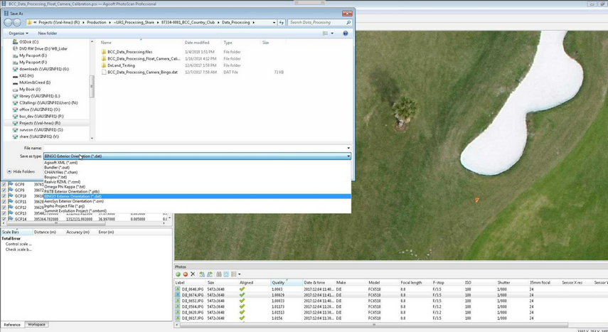Open My Passport (E:) drive
The image size is (608, 332).
33,55
